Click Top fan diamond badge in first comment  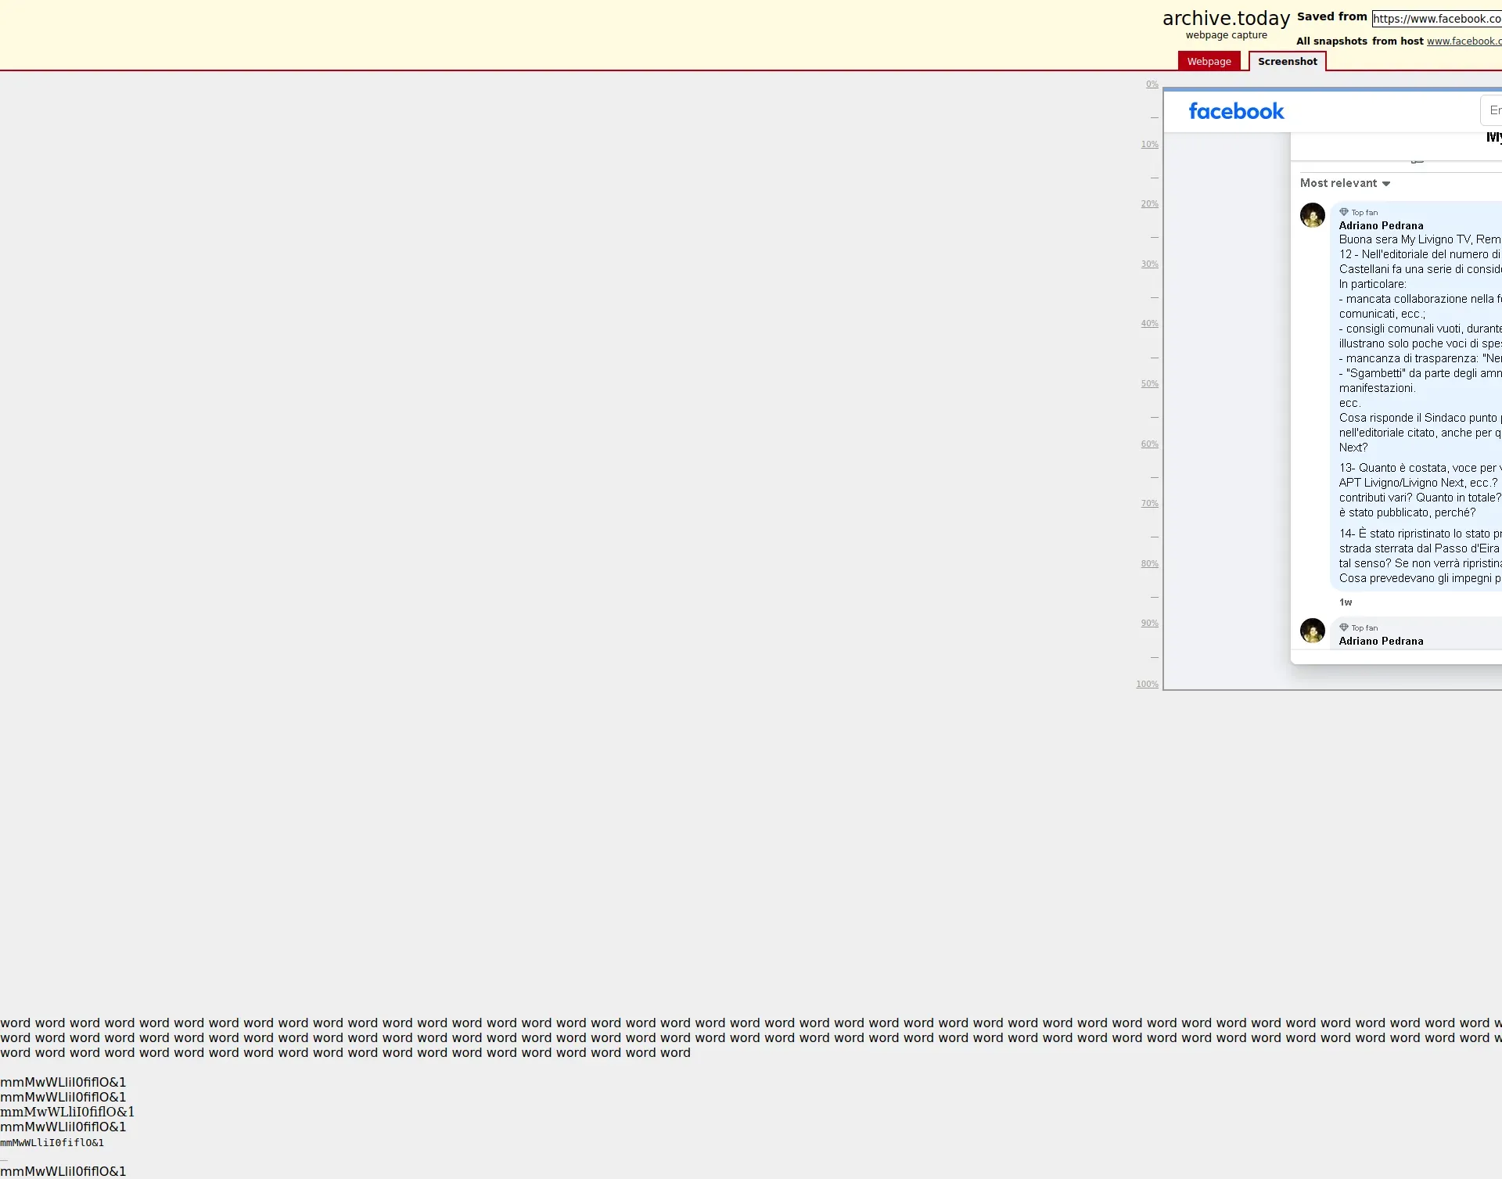1344,212
